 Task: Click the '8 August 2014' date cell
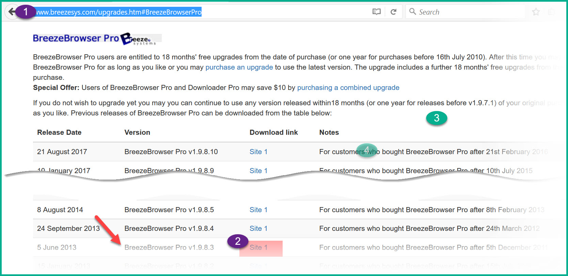pyautogui.click(x=60, y=210)
